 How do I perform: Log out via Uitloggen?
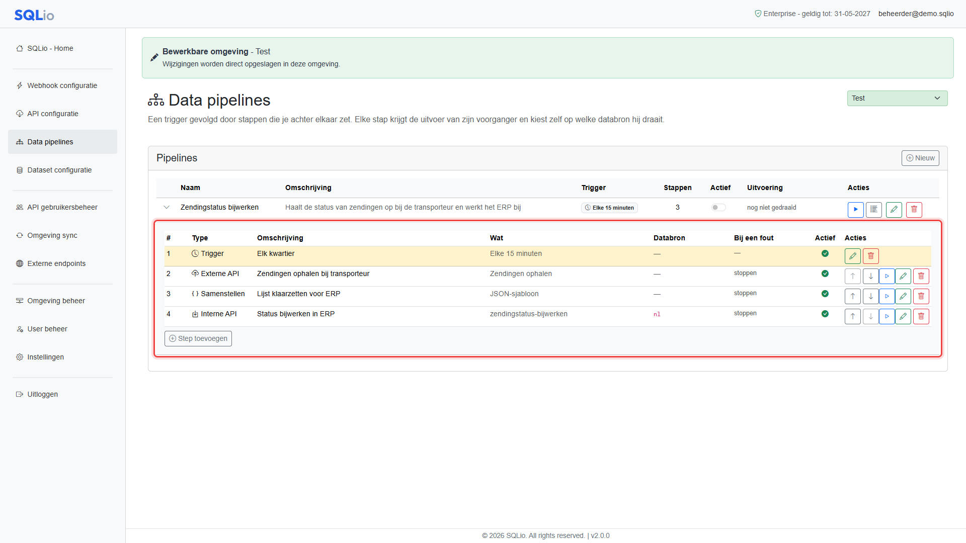click(x=62, y=394)
